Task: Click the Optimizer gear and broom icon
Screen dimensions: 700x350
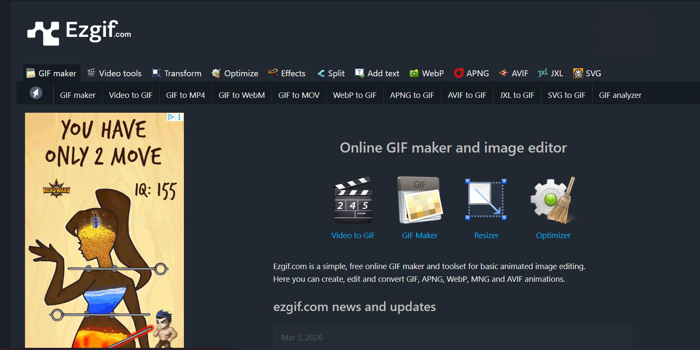Action: tap(553, 200)
